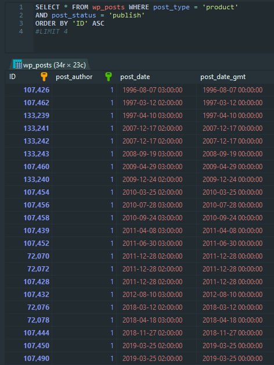The image size is (274, 365).
Task: Select cell ID 107,490
Action: click(37, 359)
